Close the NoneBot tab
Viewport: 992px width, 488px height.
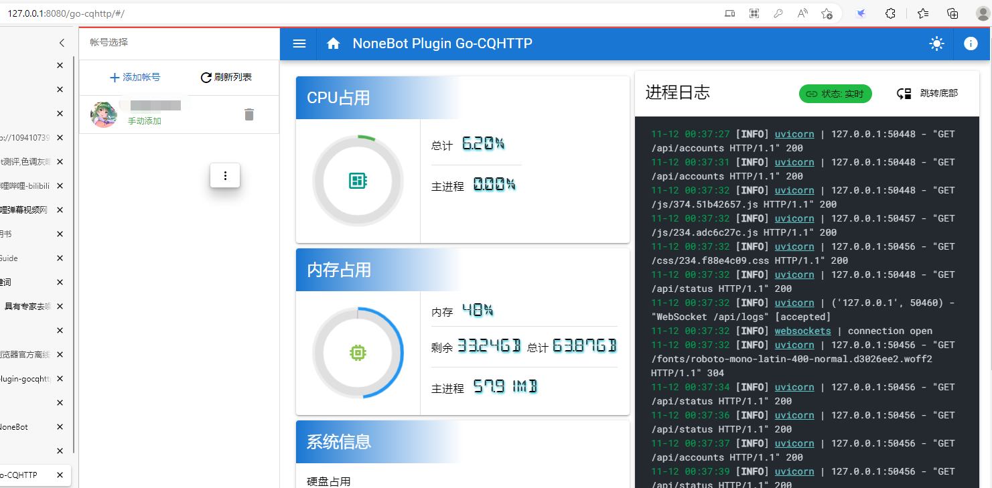click(x=60, y=427)
